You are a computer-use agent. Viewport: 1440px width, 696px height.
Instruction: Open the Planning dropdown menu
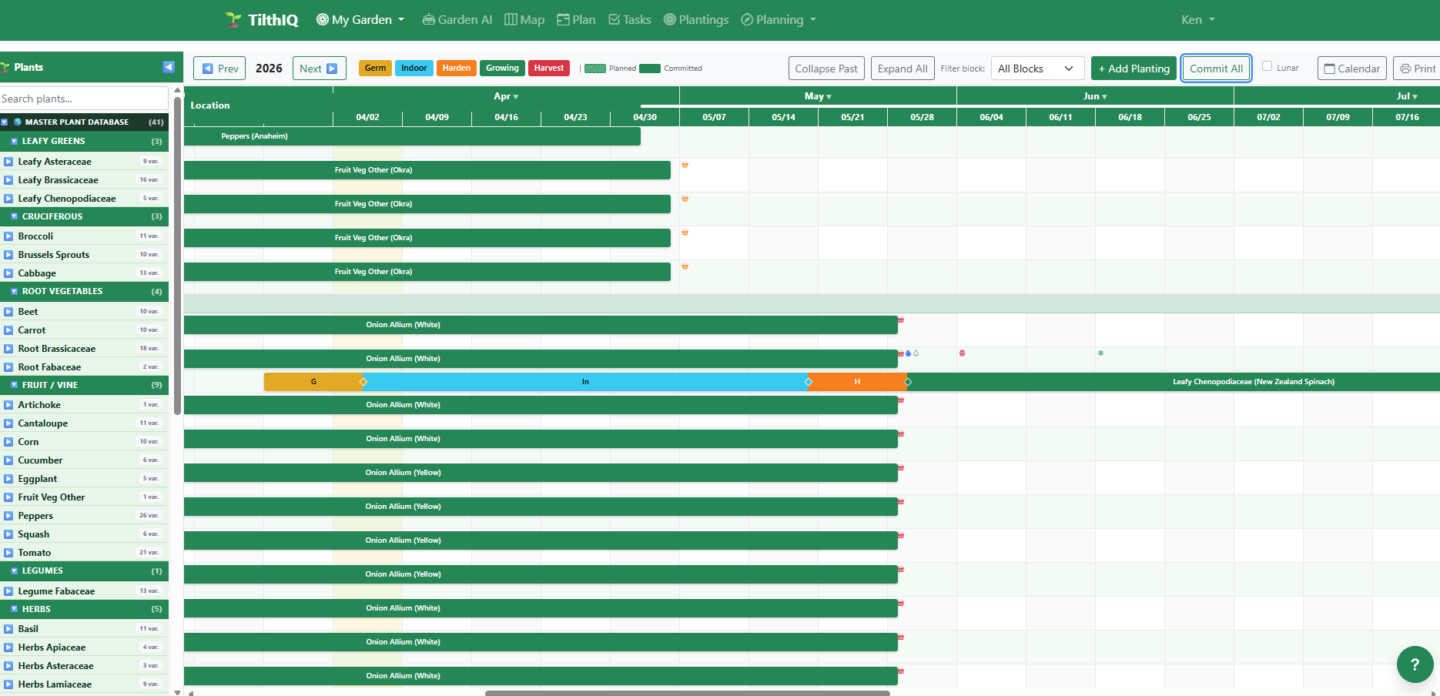(779, 19)
